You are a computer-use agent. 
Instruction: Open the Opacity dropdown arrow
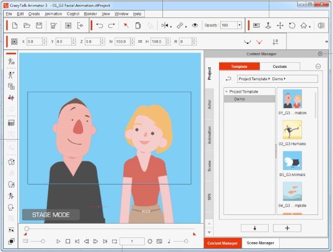(240, 25)
